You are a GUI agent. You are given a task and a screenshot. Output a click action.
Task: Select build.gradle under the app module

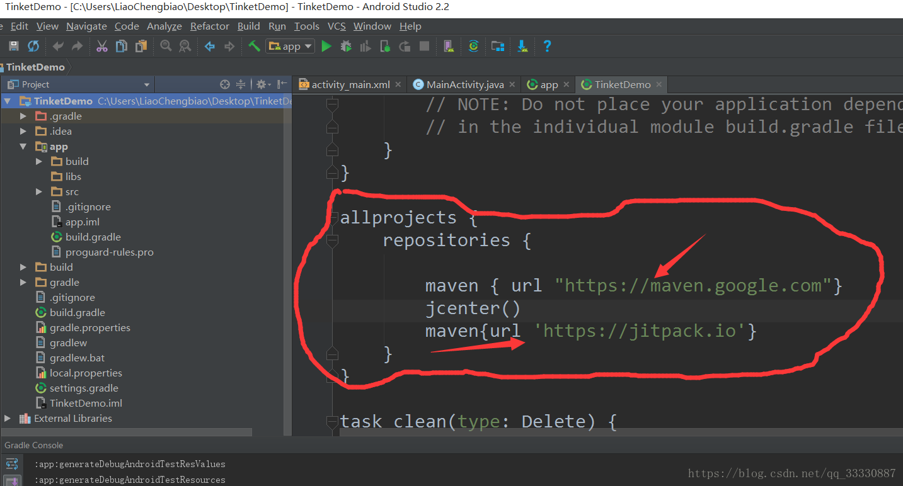93,237
